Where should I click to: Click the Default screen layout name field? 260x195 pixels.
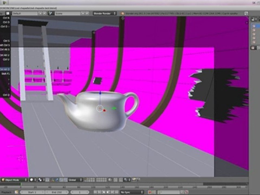coord(25,13)
